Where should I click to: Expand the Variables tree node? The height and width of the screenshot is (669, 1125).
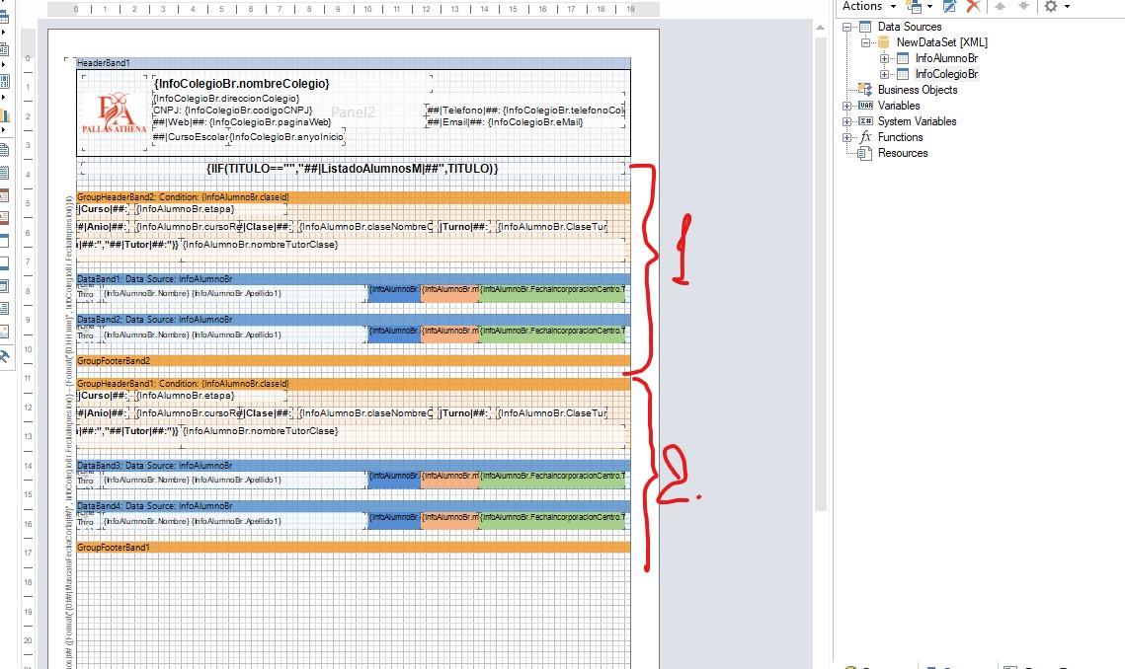tap(846, 106)
